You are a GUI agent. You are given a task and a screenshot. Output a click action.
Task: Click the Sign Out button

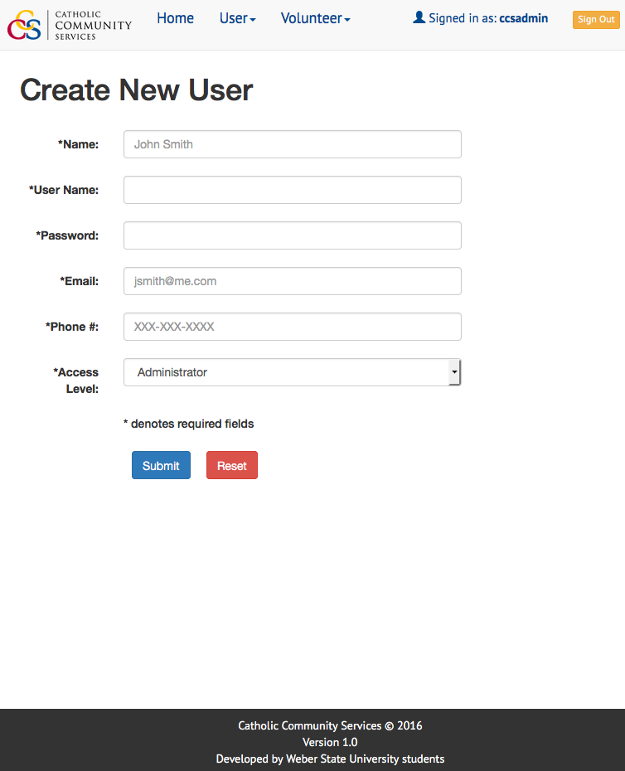(x=596, y=20)
